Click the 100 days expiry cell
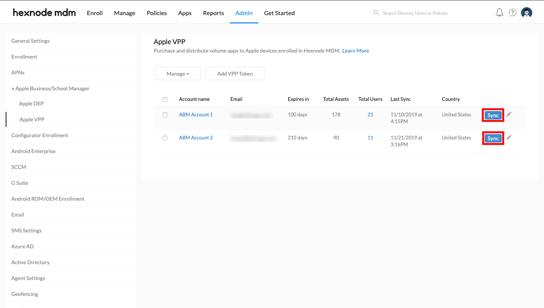This screenshot has width=544, height=308. pos(297,115)
